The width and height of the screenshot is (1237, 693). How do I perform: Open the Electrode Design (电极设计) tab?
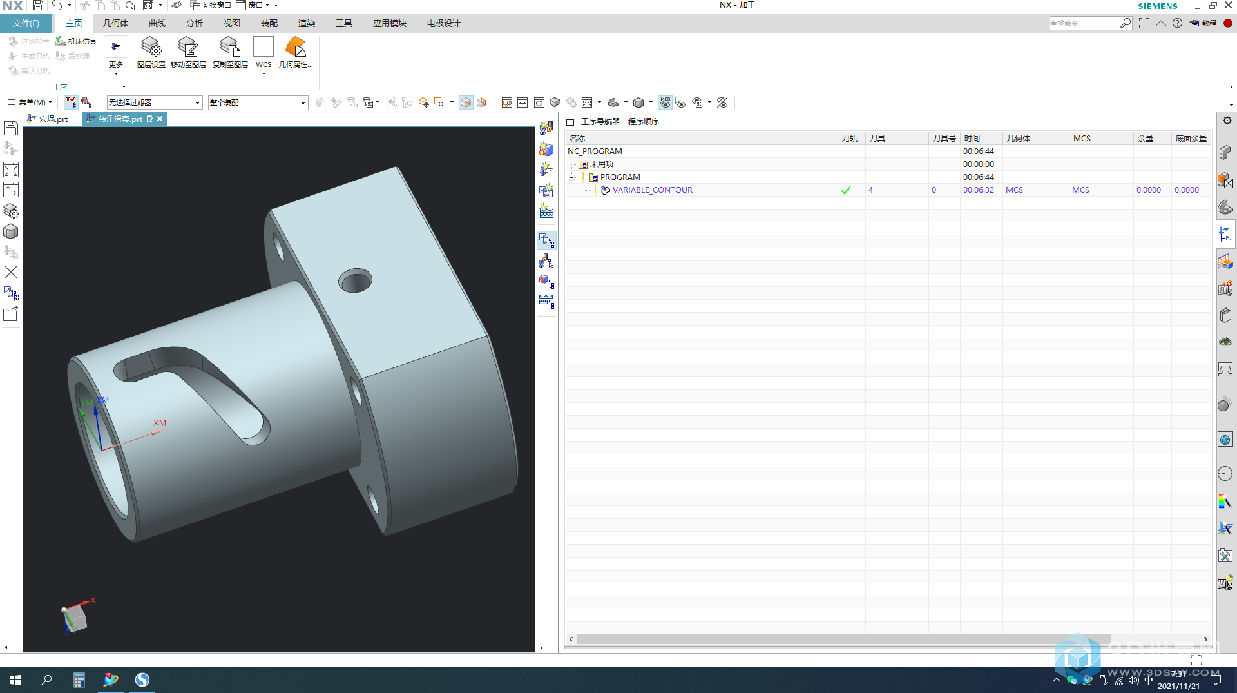pos(443,23)
